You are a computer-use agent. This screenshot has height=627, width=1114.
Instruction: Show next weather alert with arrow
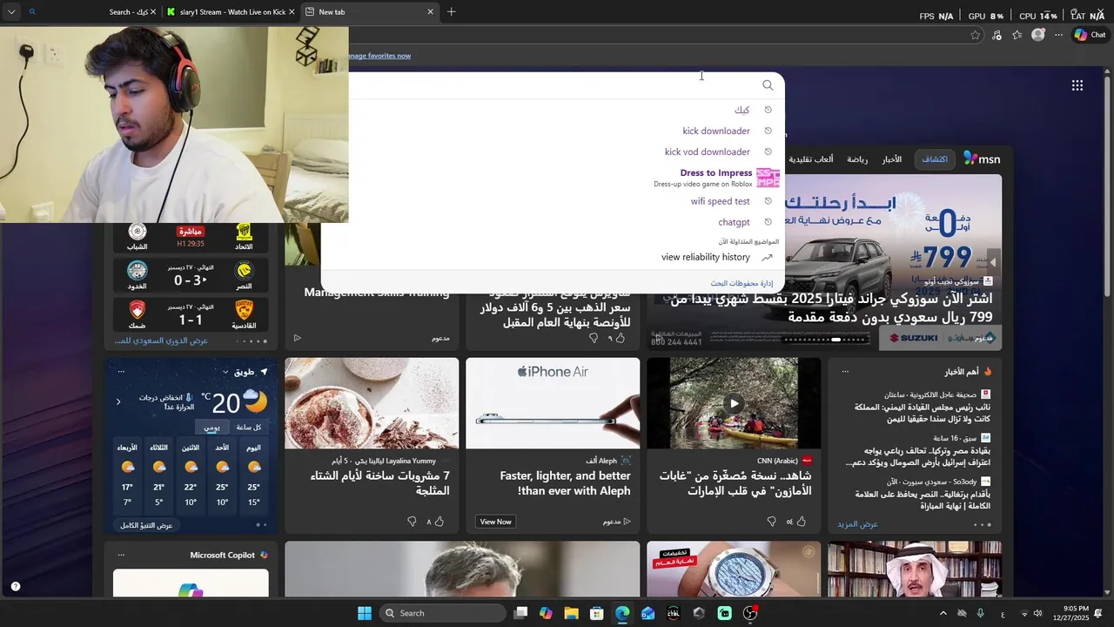click(118, 401)
